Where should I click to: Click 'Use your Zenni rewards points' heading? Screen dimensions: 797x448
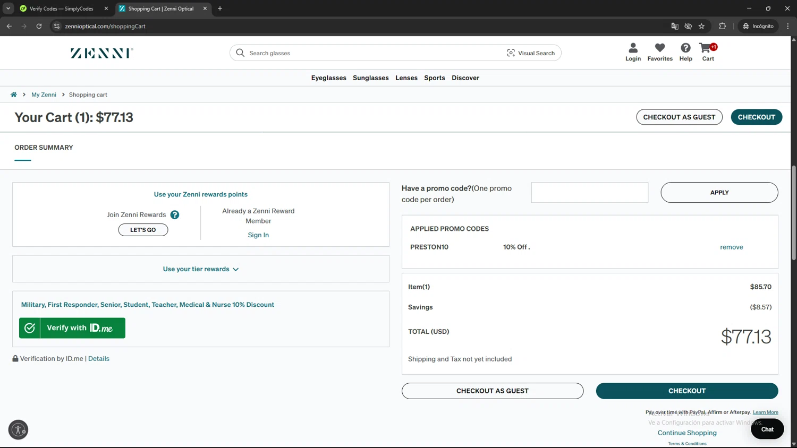point(201,194)
